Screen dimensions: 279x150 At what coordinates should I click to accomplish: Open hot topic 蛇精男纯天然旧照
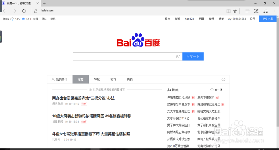click(x=209, y=111)
